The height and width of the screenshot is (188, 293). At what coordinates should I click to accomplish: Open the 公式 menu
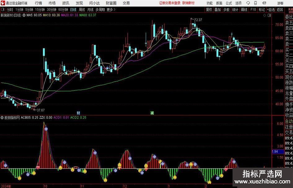click(229, 3)
